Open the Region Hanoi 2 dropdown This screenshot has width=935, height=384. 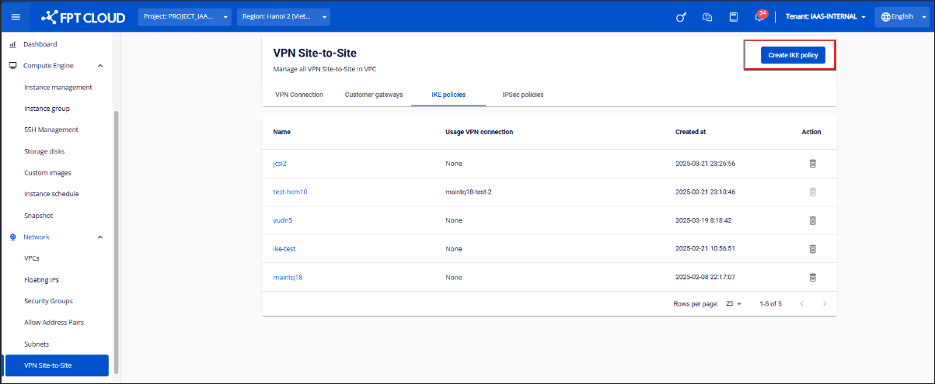284,17
